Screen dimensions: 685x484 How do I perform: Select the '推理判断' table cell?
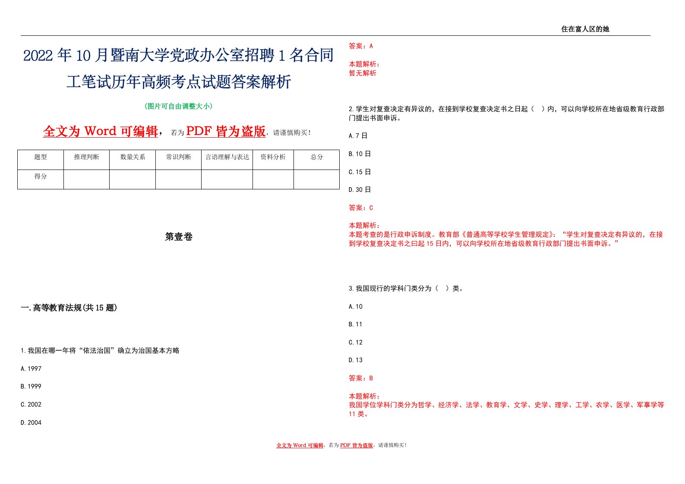tap(86, 159)
